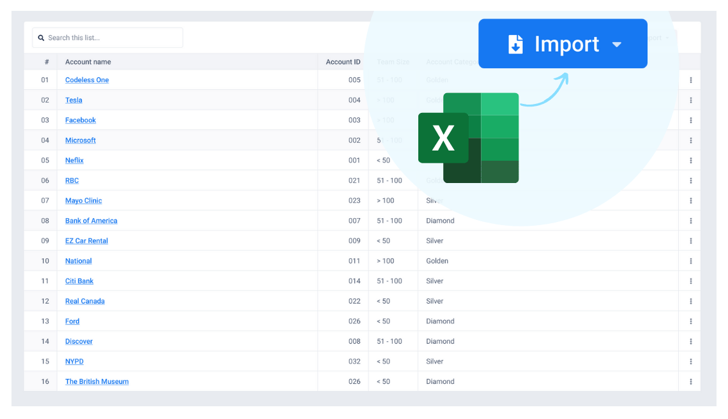Select Account ID 021 cell
This screenshot has width=728, height=419.
354,180
